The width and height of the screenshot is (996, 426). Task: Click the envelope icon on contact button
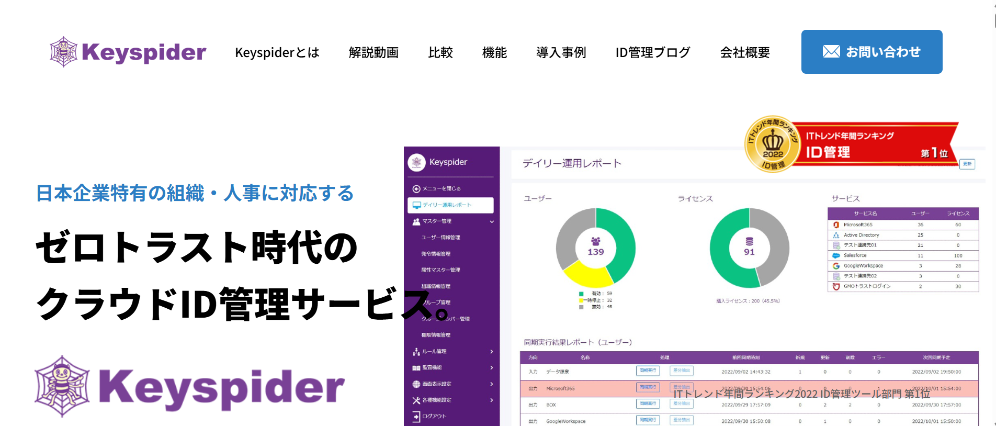click(x=831, y=51)
